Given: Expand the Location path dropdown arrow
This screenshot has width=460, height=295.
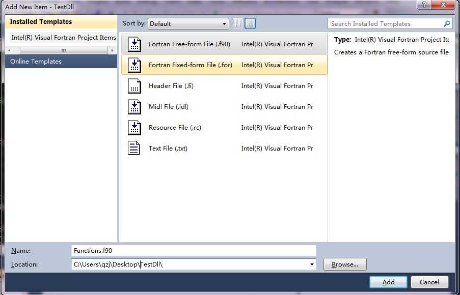Looking at the screenshot, I should click(312, 264).
